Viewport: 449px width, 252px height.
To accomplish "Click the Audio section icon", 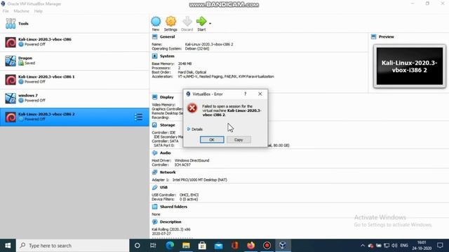I will coord(155,153).
